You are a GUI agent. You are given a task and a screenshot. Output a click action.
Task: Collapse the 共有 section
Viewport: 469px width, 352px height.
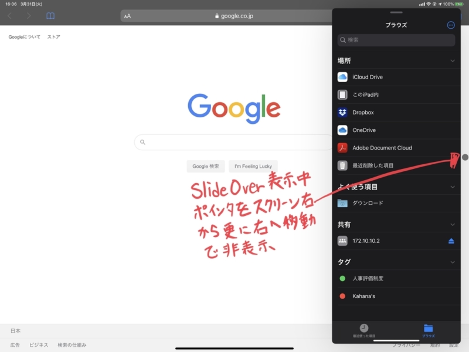(453, 225)
